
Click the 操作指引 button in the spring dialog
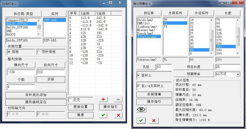point(154,102)
